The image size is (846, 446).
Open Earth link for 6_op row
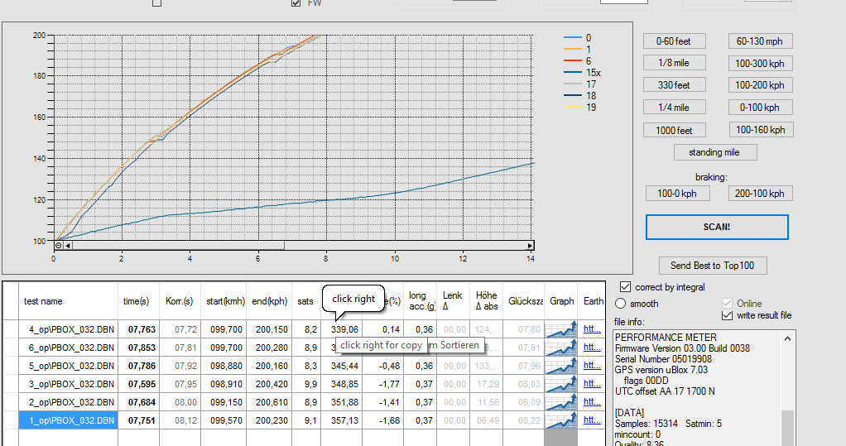click(x=592, y=348)
